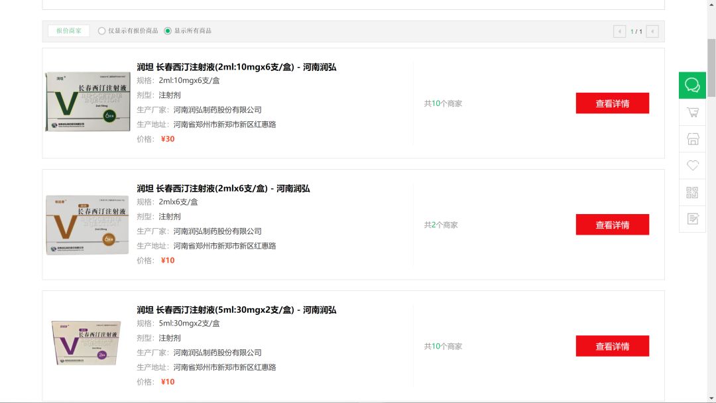Select 显示所有商品 radio option
The width and height of the screenshot is (716, 403).
168,31
